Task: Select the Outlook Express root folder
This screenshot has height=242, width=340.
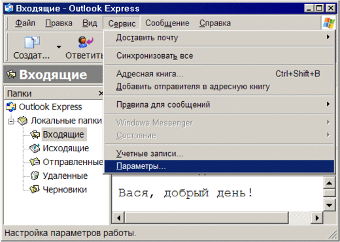Action: point(50,107)
